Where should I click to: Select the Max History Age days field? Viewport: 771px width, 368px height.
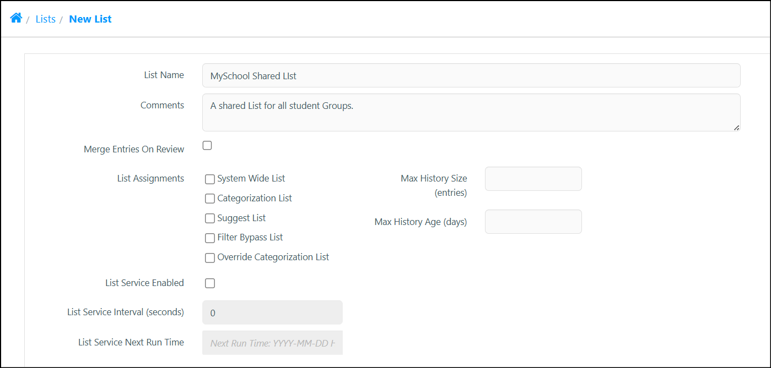[x=533, y=222]
